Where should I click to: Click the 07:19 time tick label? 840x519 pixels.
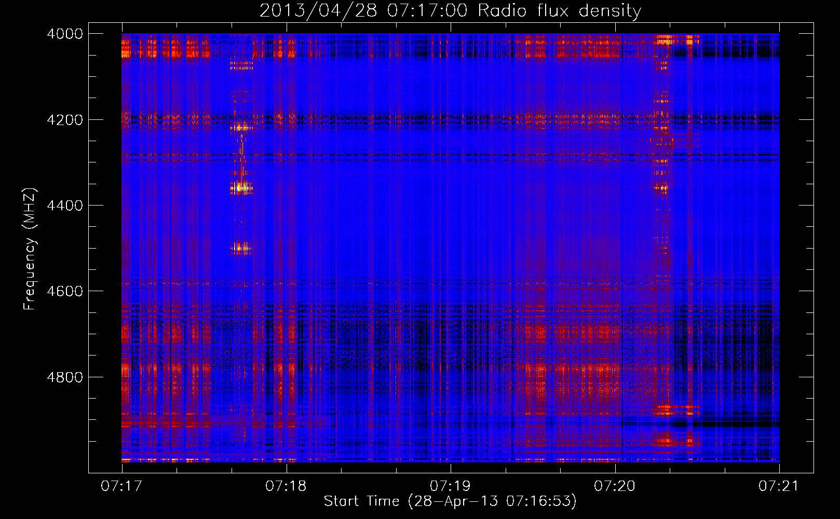450,486
